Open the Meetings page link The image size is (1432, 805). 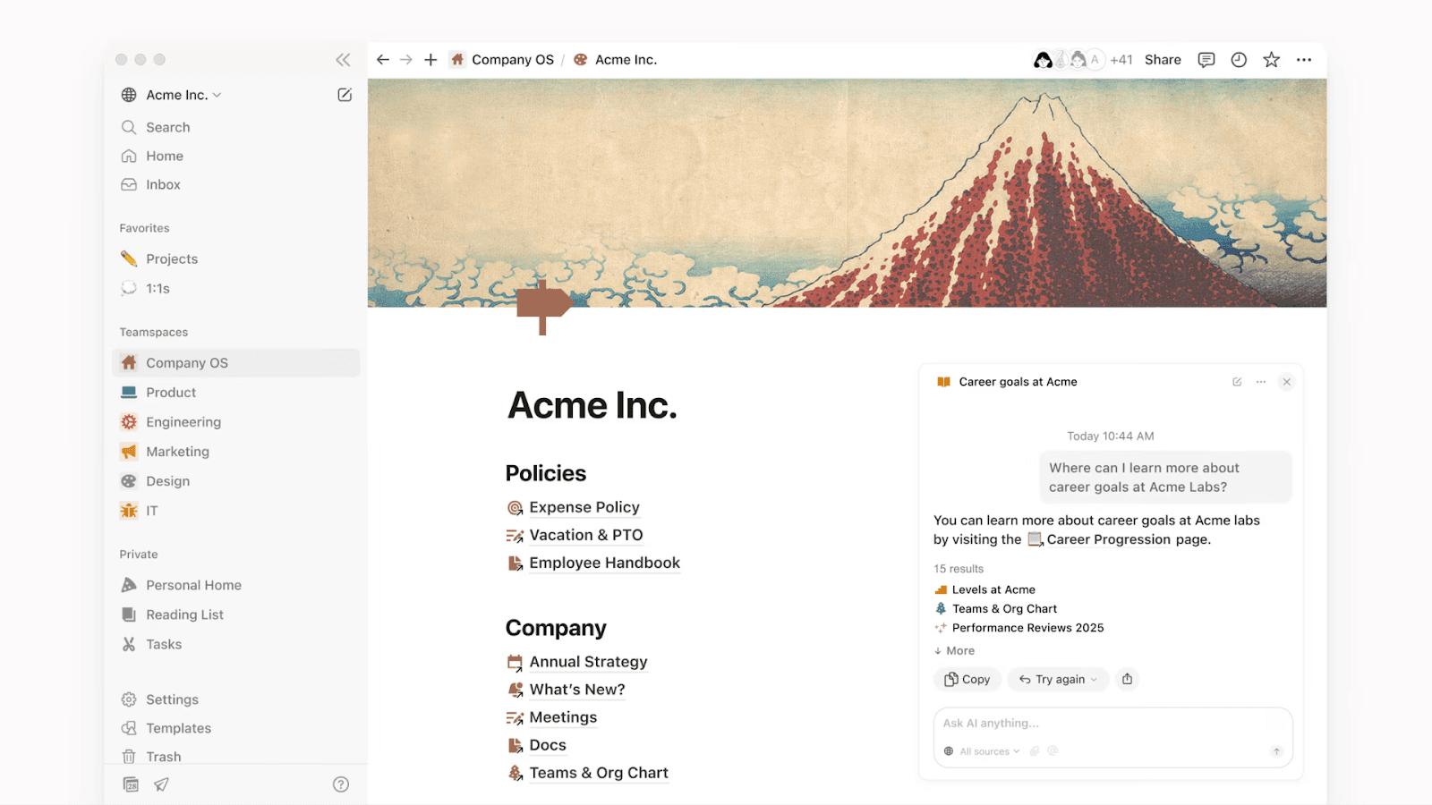click(x=551, y=717)
